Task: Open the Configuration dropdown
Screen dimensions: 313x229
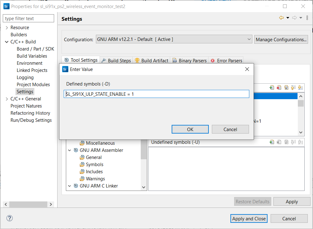Action: point(249,39)
